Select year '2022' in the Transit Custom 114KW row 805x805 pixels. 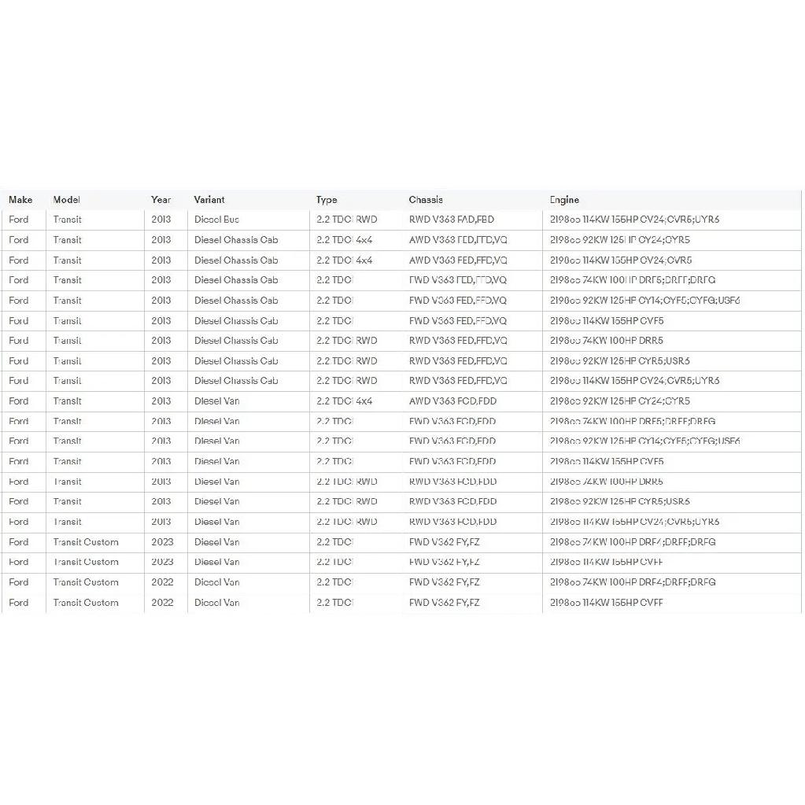tap(162, 603)
